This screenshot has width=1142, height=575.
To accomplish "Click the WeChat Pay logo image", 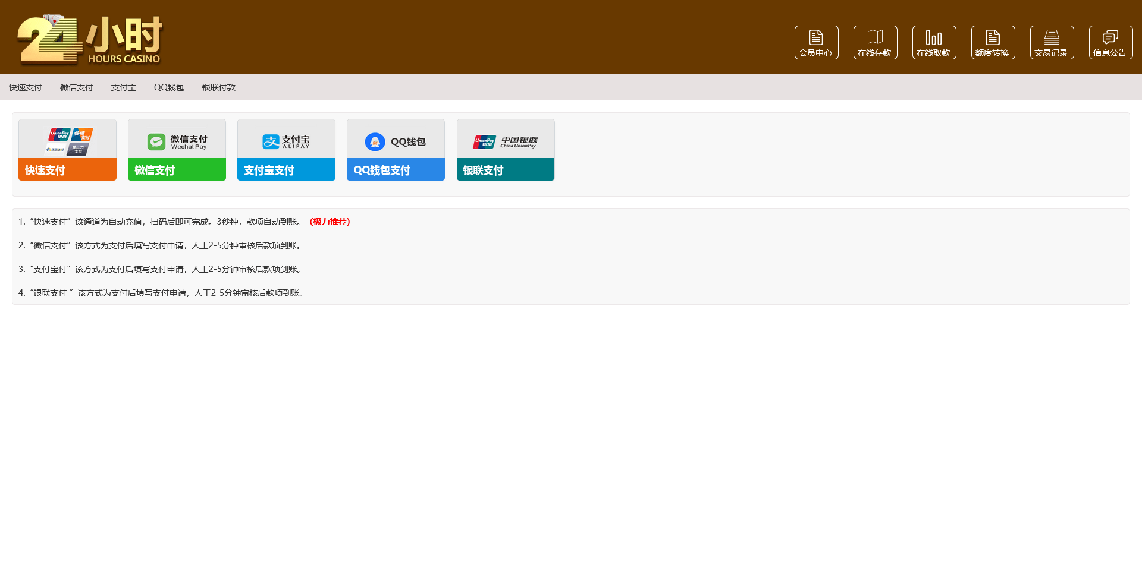I will (177, 141).
